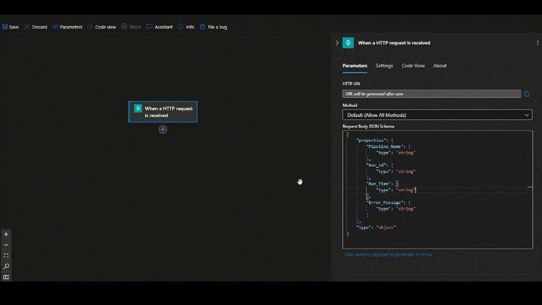Image resolution: width=542 pixels, height=305 pixels.
Task: Click File a bug in the toolbar
Action: [x=213, y=27]
